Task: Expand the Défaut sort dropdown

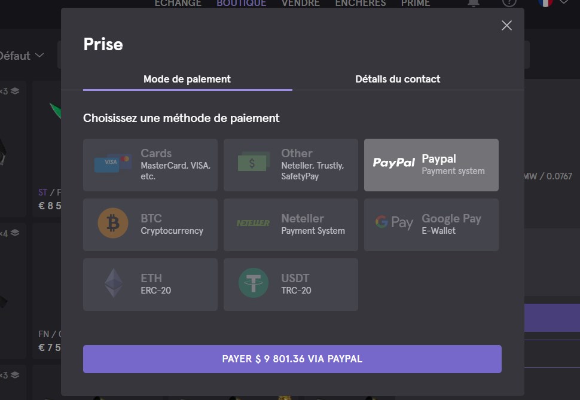Action: click(22, 56)
